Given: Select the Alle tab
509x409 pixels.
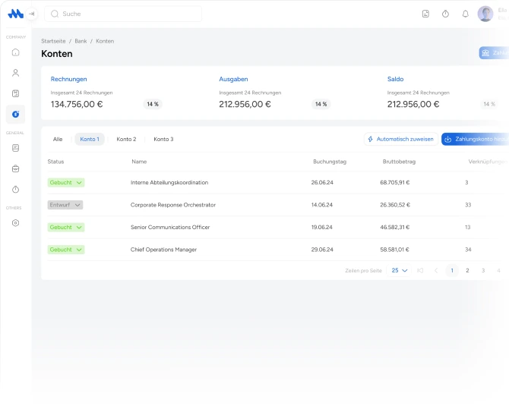Looking at the screenshot, I should pyautogui.click(x=58, y=140).
